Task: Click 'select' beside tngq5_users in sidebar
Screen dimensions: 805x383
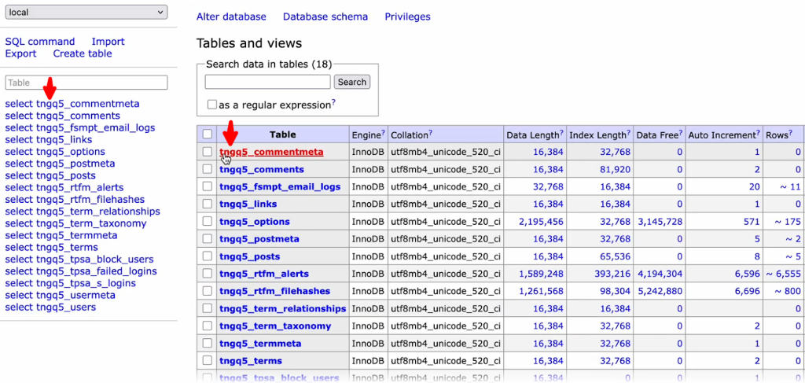Action: 19,308
